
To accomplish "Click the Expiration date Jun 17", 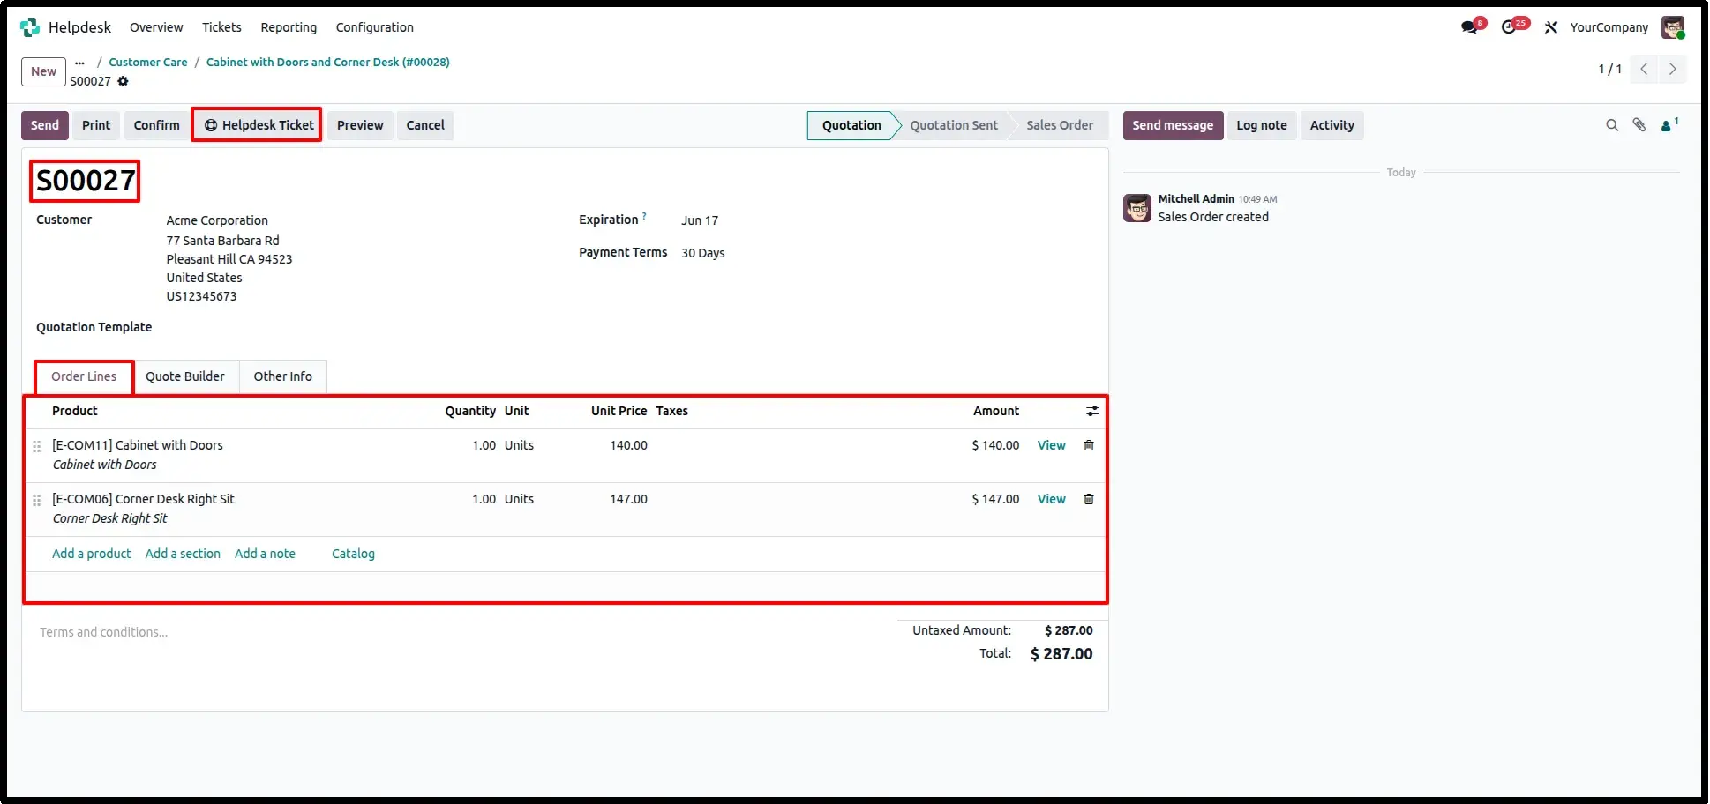I will tap(700, 220).
